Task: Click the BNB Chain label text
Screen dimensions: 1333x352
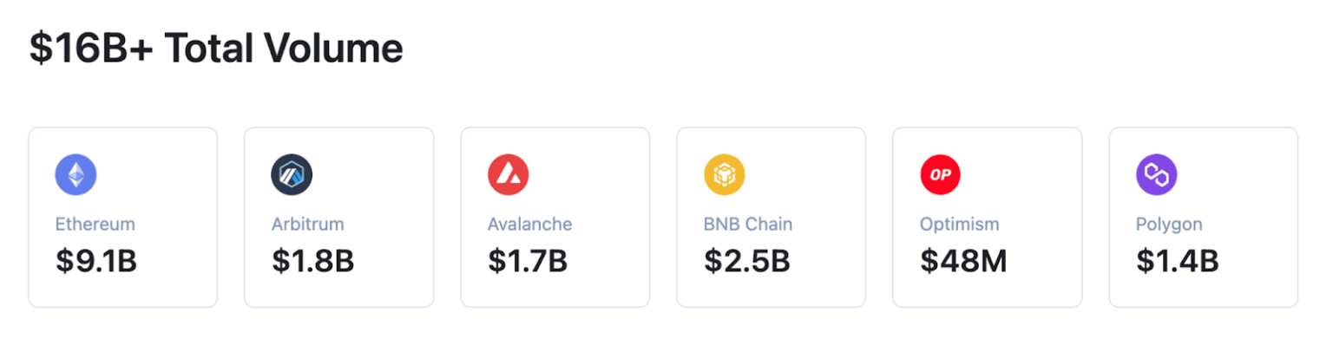Action: (x=748, y=224)
